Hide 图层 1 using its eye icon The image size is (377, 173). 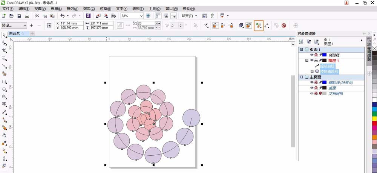(x=312, y=60)
